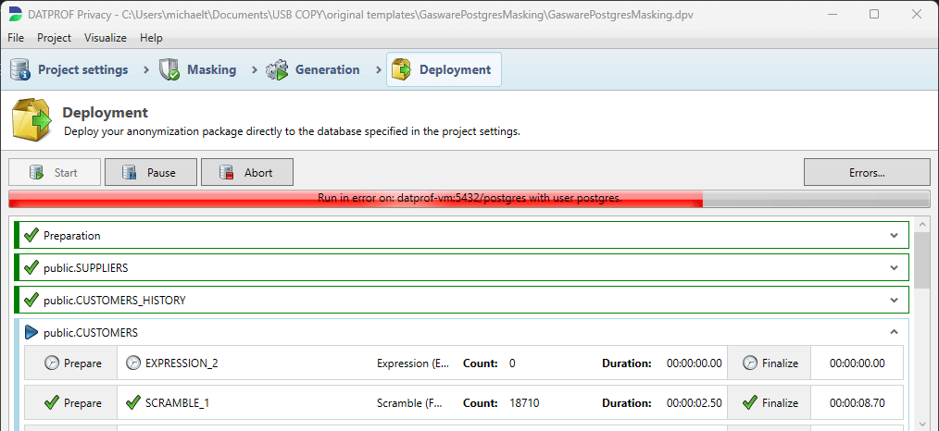Collapse the public.CUSTOMERS section chevron
The height and width of the screenshot is (431, 939).
pos(894,332)
